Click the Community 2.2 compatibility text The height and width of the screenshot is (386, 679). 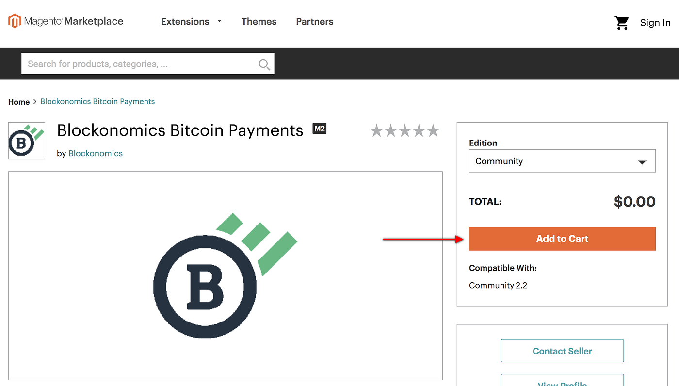[x=498, y=285]
